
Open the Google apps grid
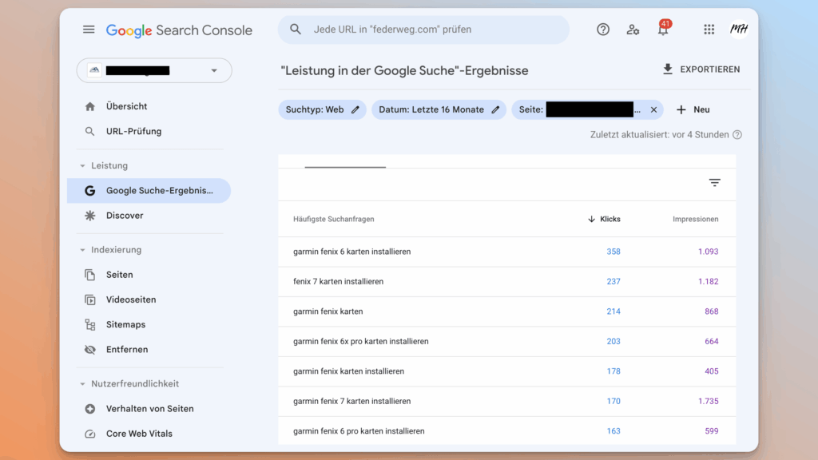(709, 30)
